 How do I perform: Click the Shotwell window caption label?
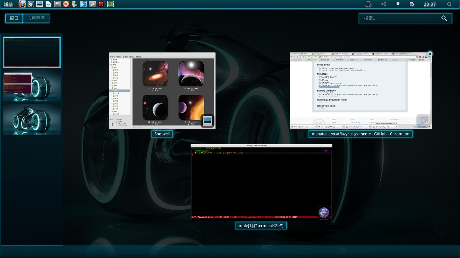coord(162,134)
